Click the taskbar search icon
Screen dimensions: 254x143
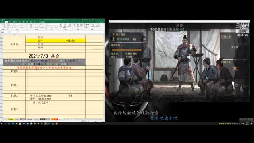(x=5, y=124)
